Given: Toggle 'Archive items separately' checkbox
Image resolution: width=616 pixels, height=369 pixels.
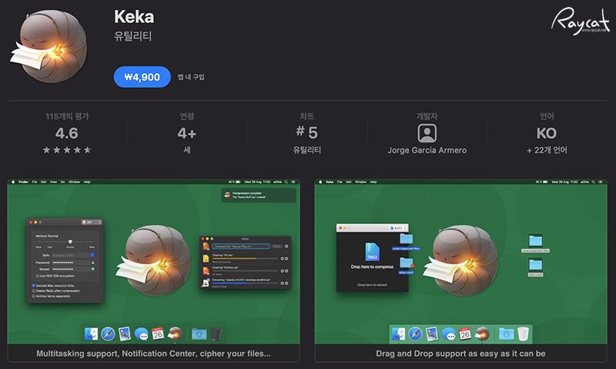Looking at the screenshot, I should (33, 296).
